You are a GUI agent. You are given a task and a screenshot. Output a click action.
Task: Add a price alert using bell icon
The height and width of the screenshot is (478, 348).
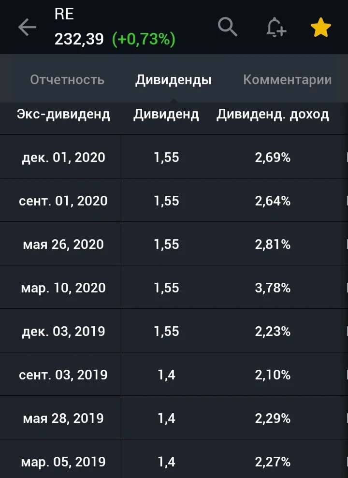coord(276,27)
